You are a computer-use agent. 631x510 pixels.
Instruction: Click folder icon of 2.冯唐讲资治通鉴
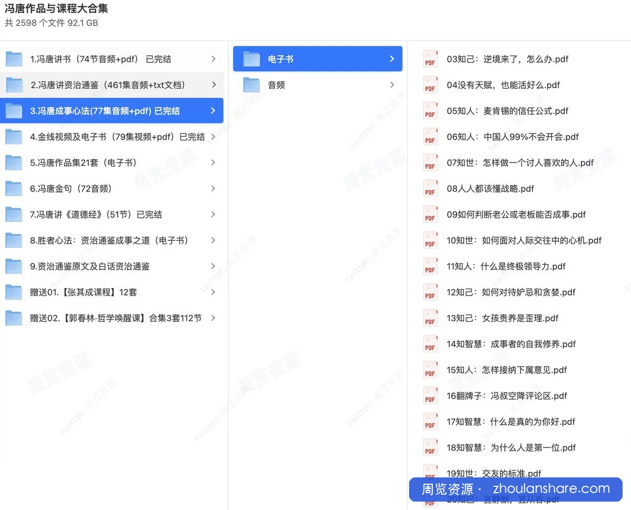click(x=14, y=85)
